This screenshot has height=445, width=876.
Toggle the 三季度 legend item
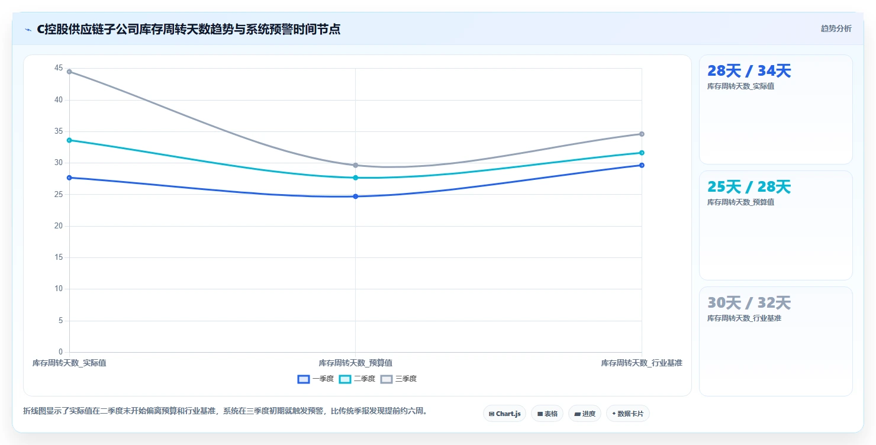tap(398, 379)
